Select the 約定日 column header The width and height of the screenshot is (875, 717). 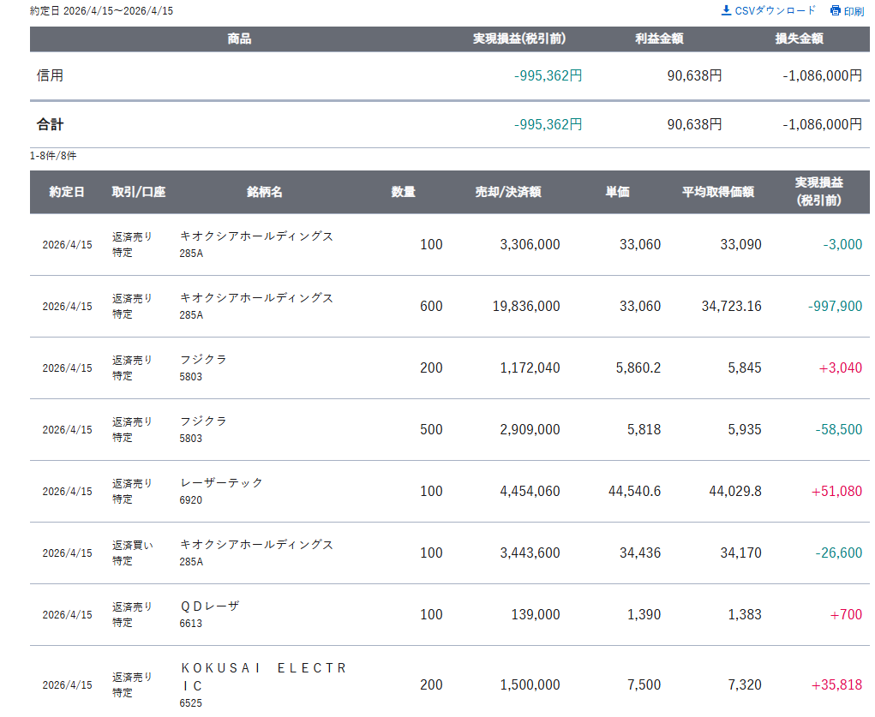[67, 192]
